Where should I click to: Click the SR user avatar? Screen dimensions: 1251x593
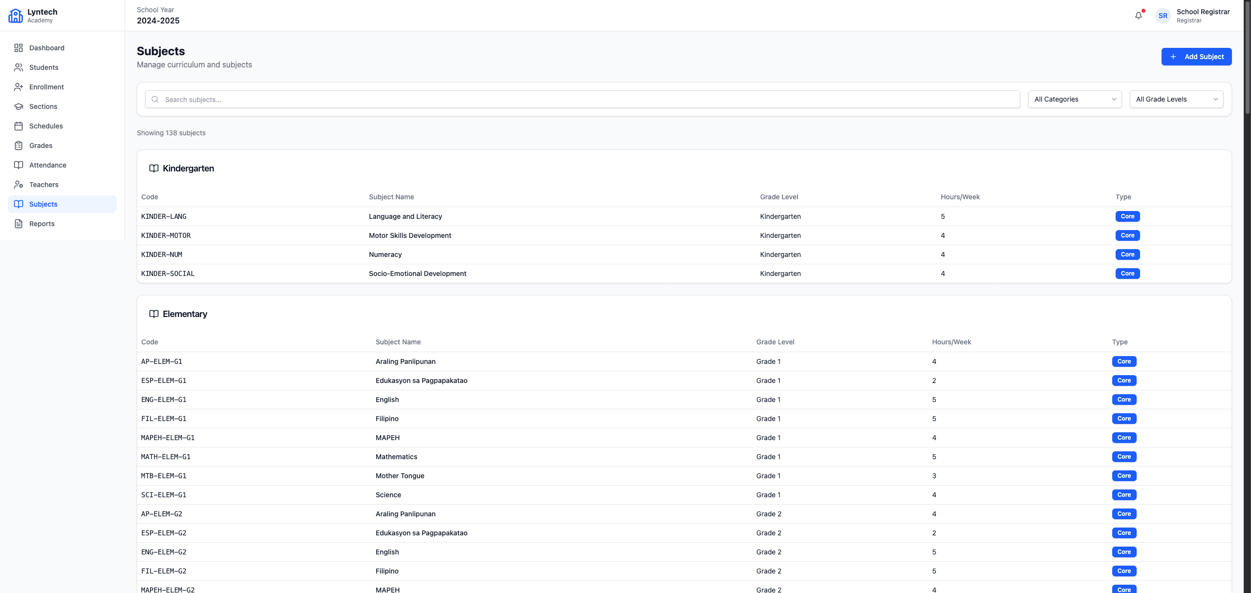click(1163, 16)
